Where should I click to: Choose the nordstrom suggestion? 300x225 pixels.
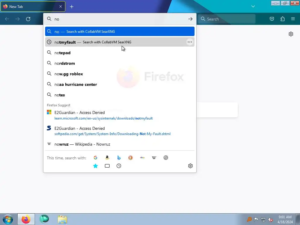coord(120,63)
